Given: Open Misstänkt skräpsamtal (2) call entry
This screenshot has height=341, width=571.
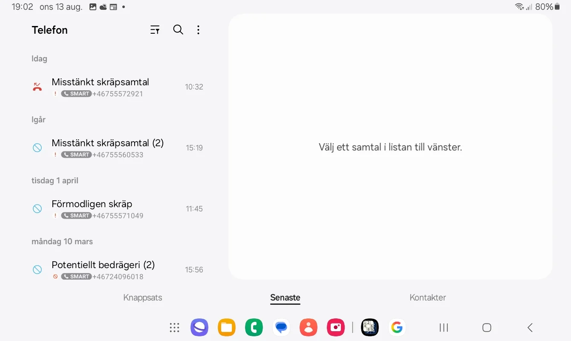Looking at the screenshot, I should coord(117,148).
